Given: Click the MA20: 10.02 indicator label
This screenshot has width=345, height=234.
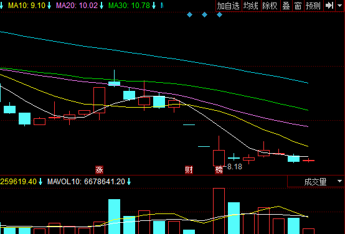Looking at the screenshot, I should coord(77,6).
